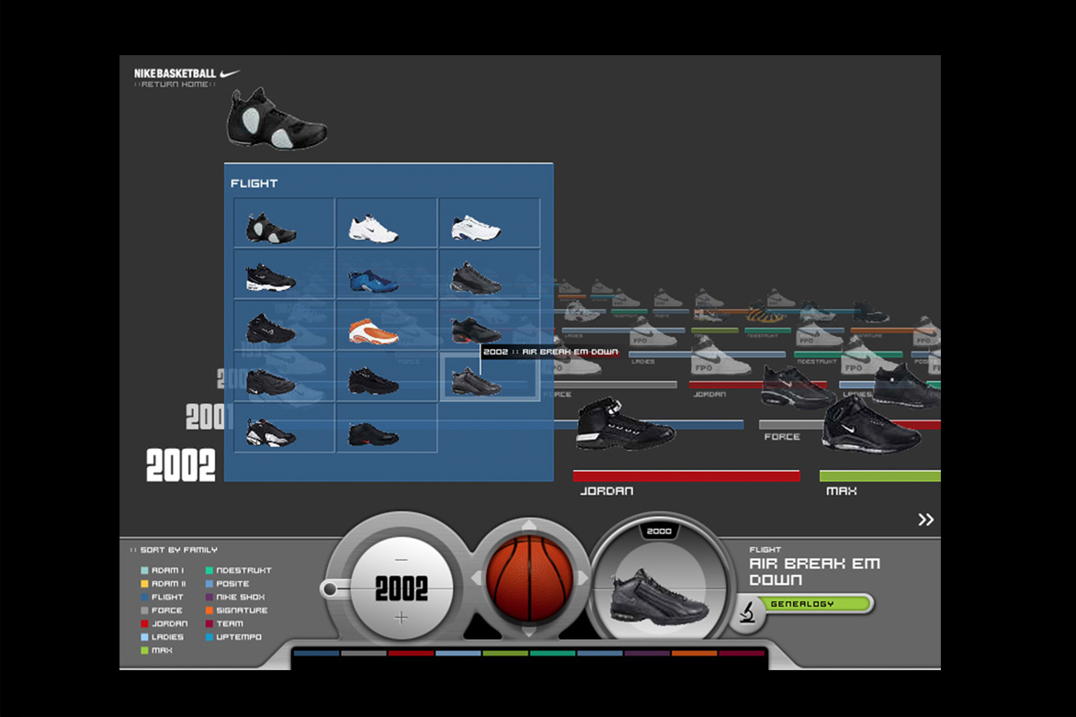Toggle the Adam I family filter

click(163, 570)
